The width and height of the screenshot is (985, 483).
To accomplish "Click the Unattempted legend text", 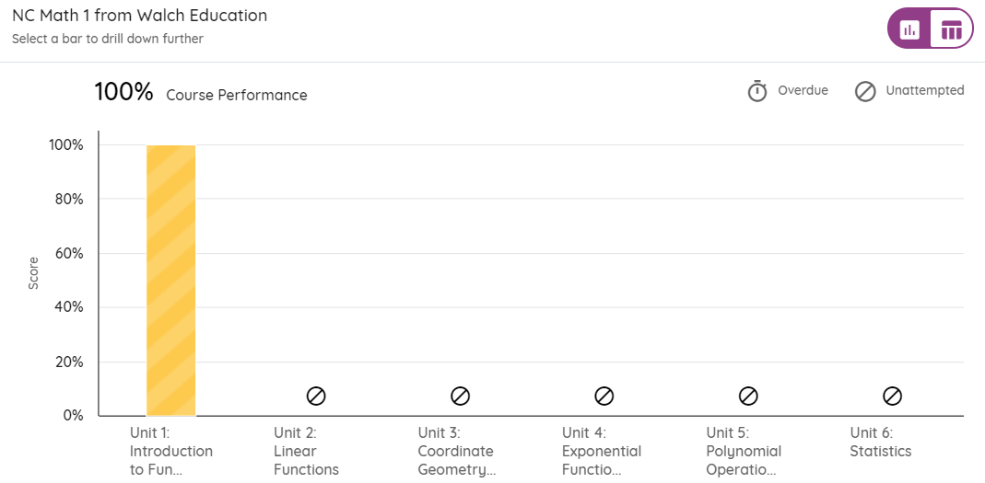I will point(925,90).
